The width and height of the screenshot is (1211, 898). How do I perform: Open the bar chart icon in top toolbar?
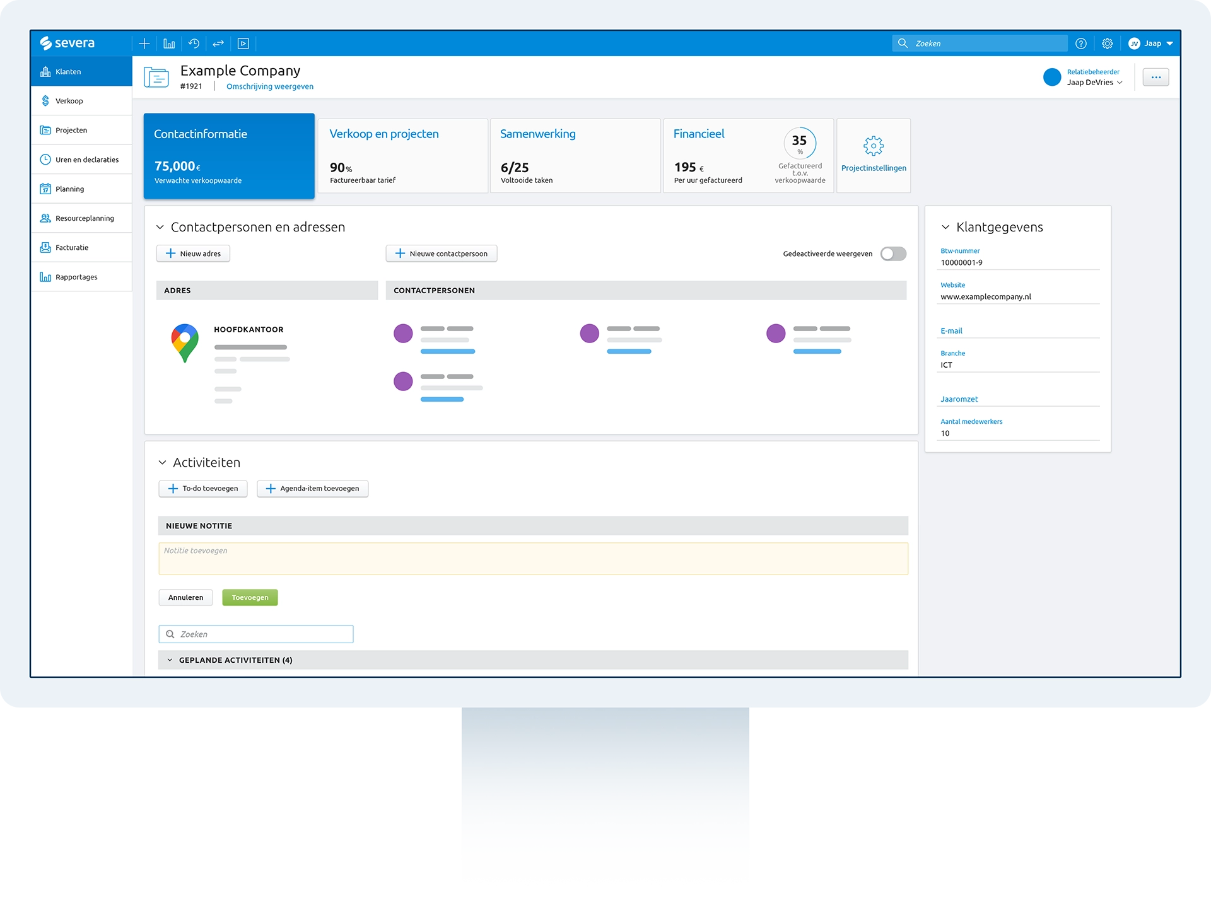coord(169,44)
